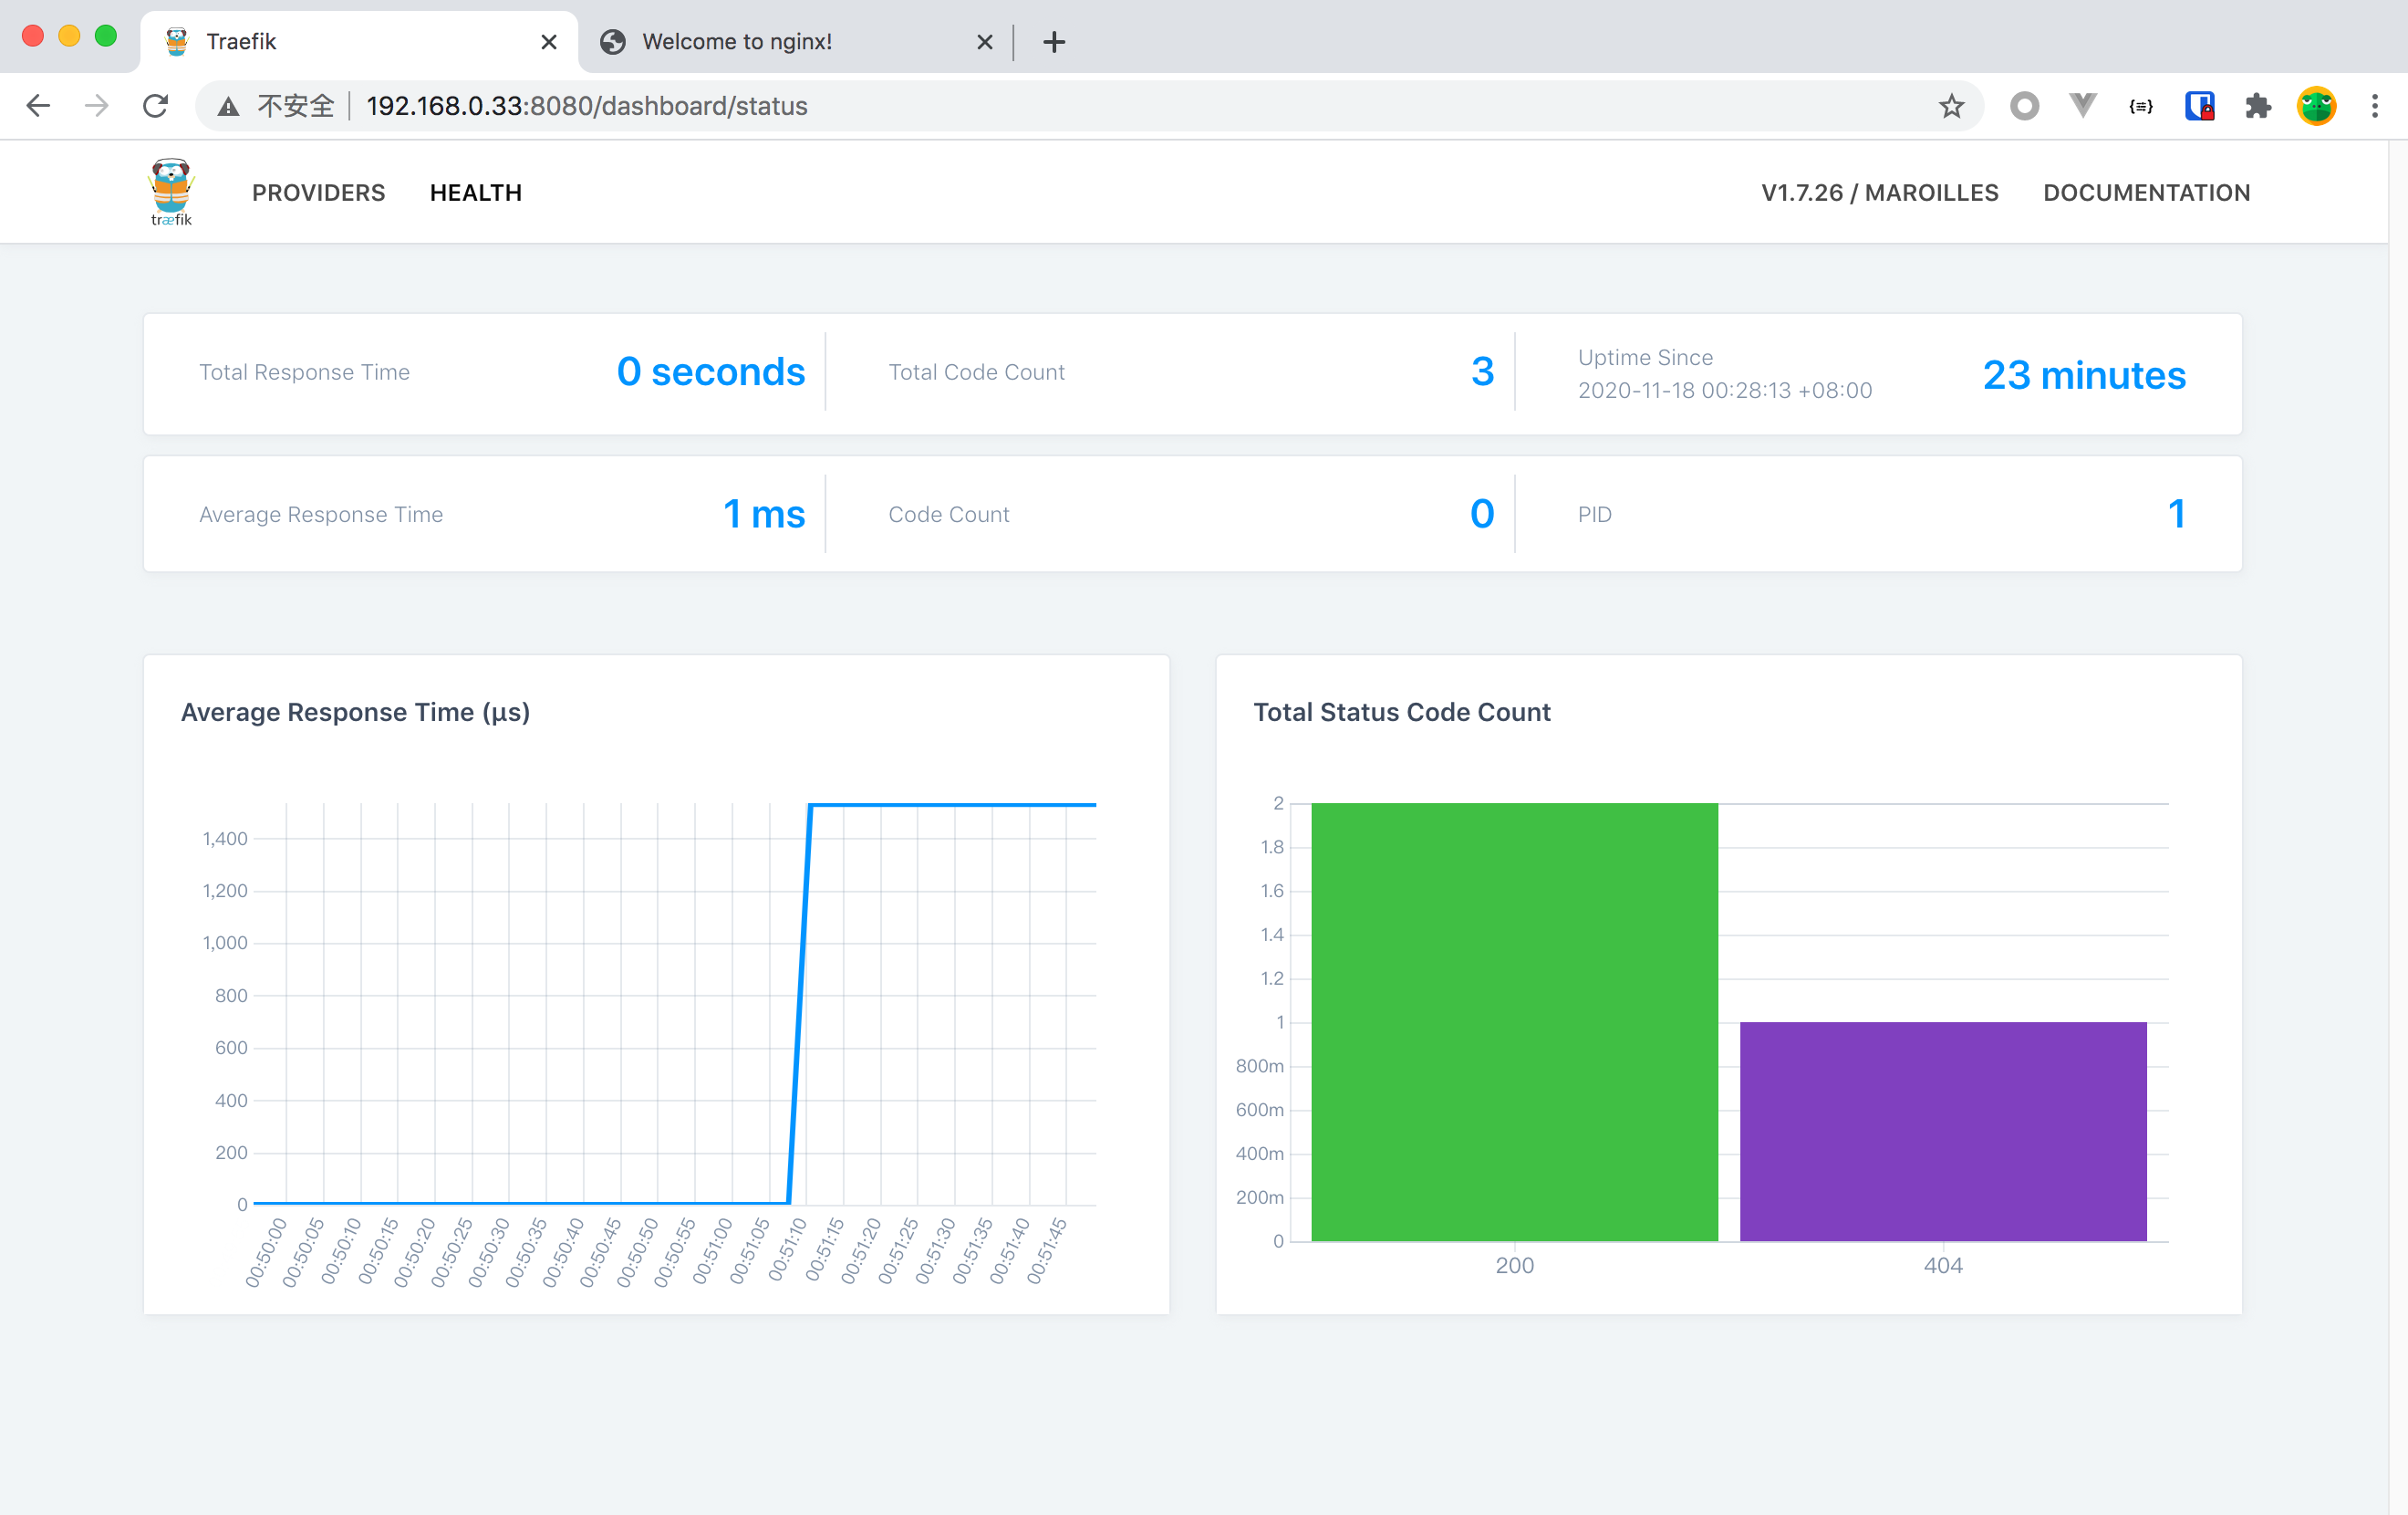This screenshot has height=1515, width=2408.
Task: Close the Traefik browser tab
Action: click(548, 42)
